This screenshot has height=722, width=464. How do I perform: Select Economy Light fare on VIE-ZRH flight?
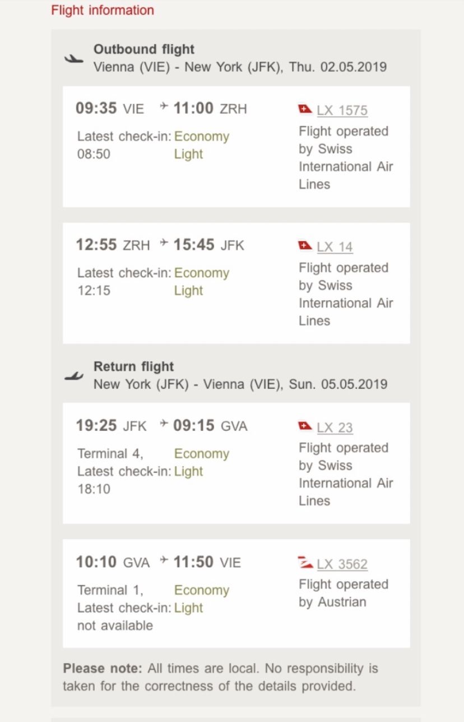(202, 145)
